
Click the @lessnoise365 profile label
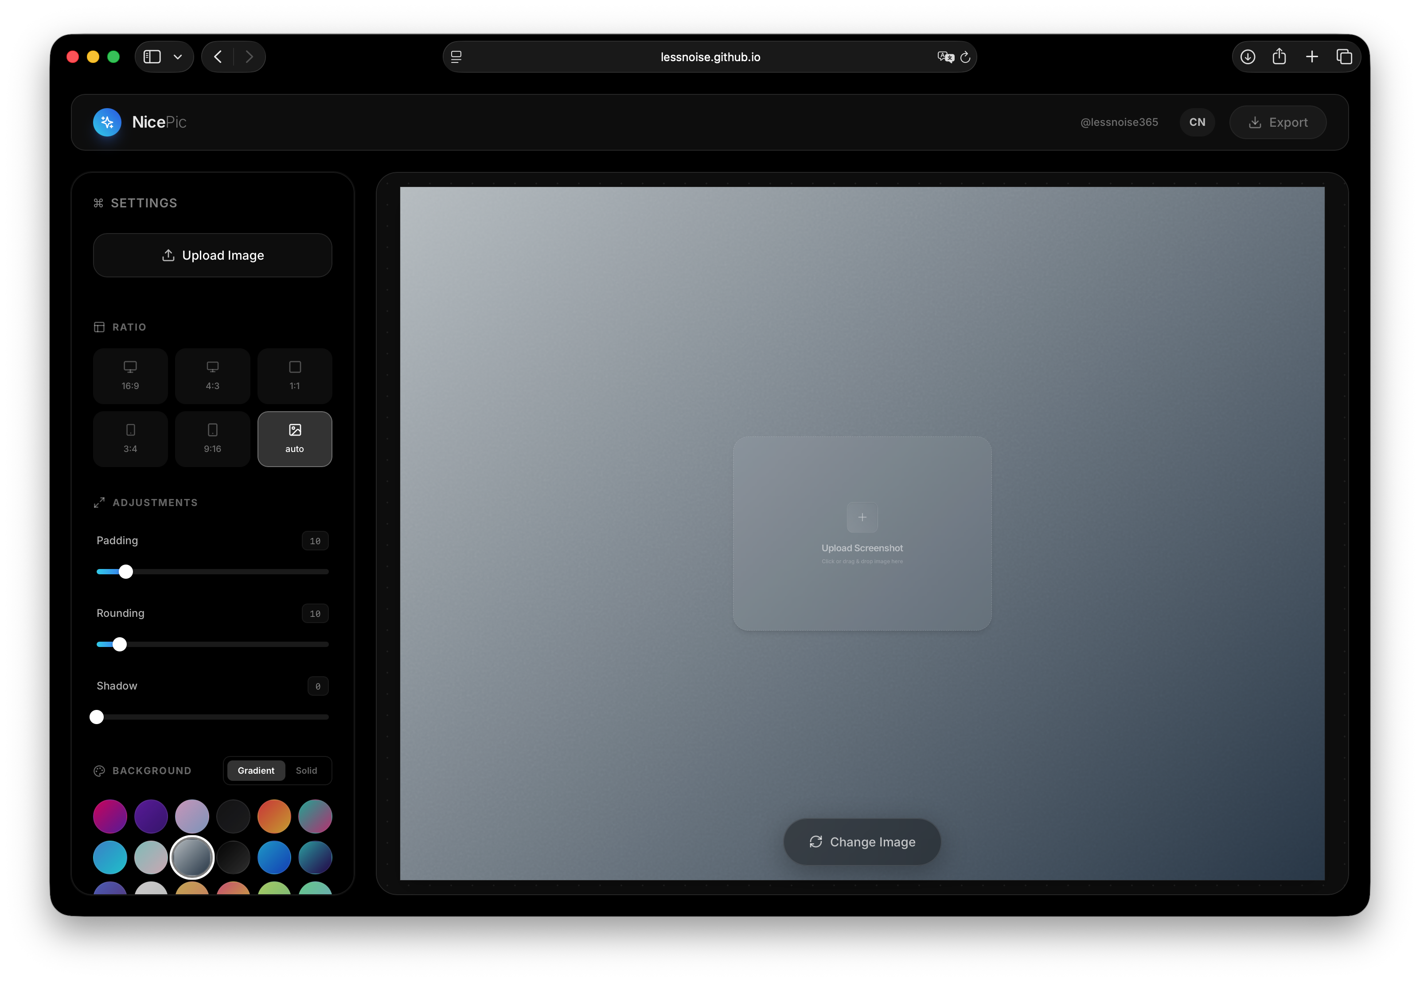pos(1119,122)
